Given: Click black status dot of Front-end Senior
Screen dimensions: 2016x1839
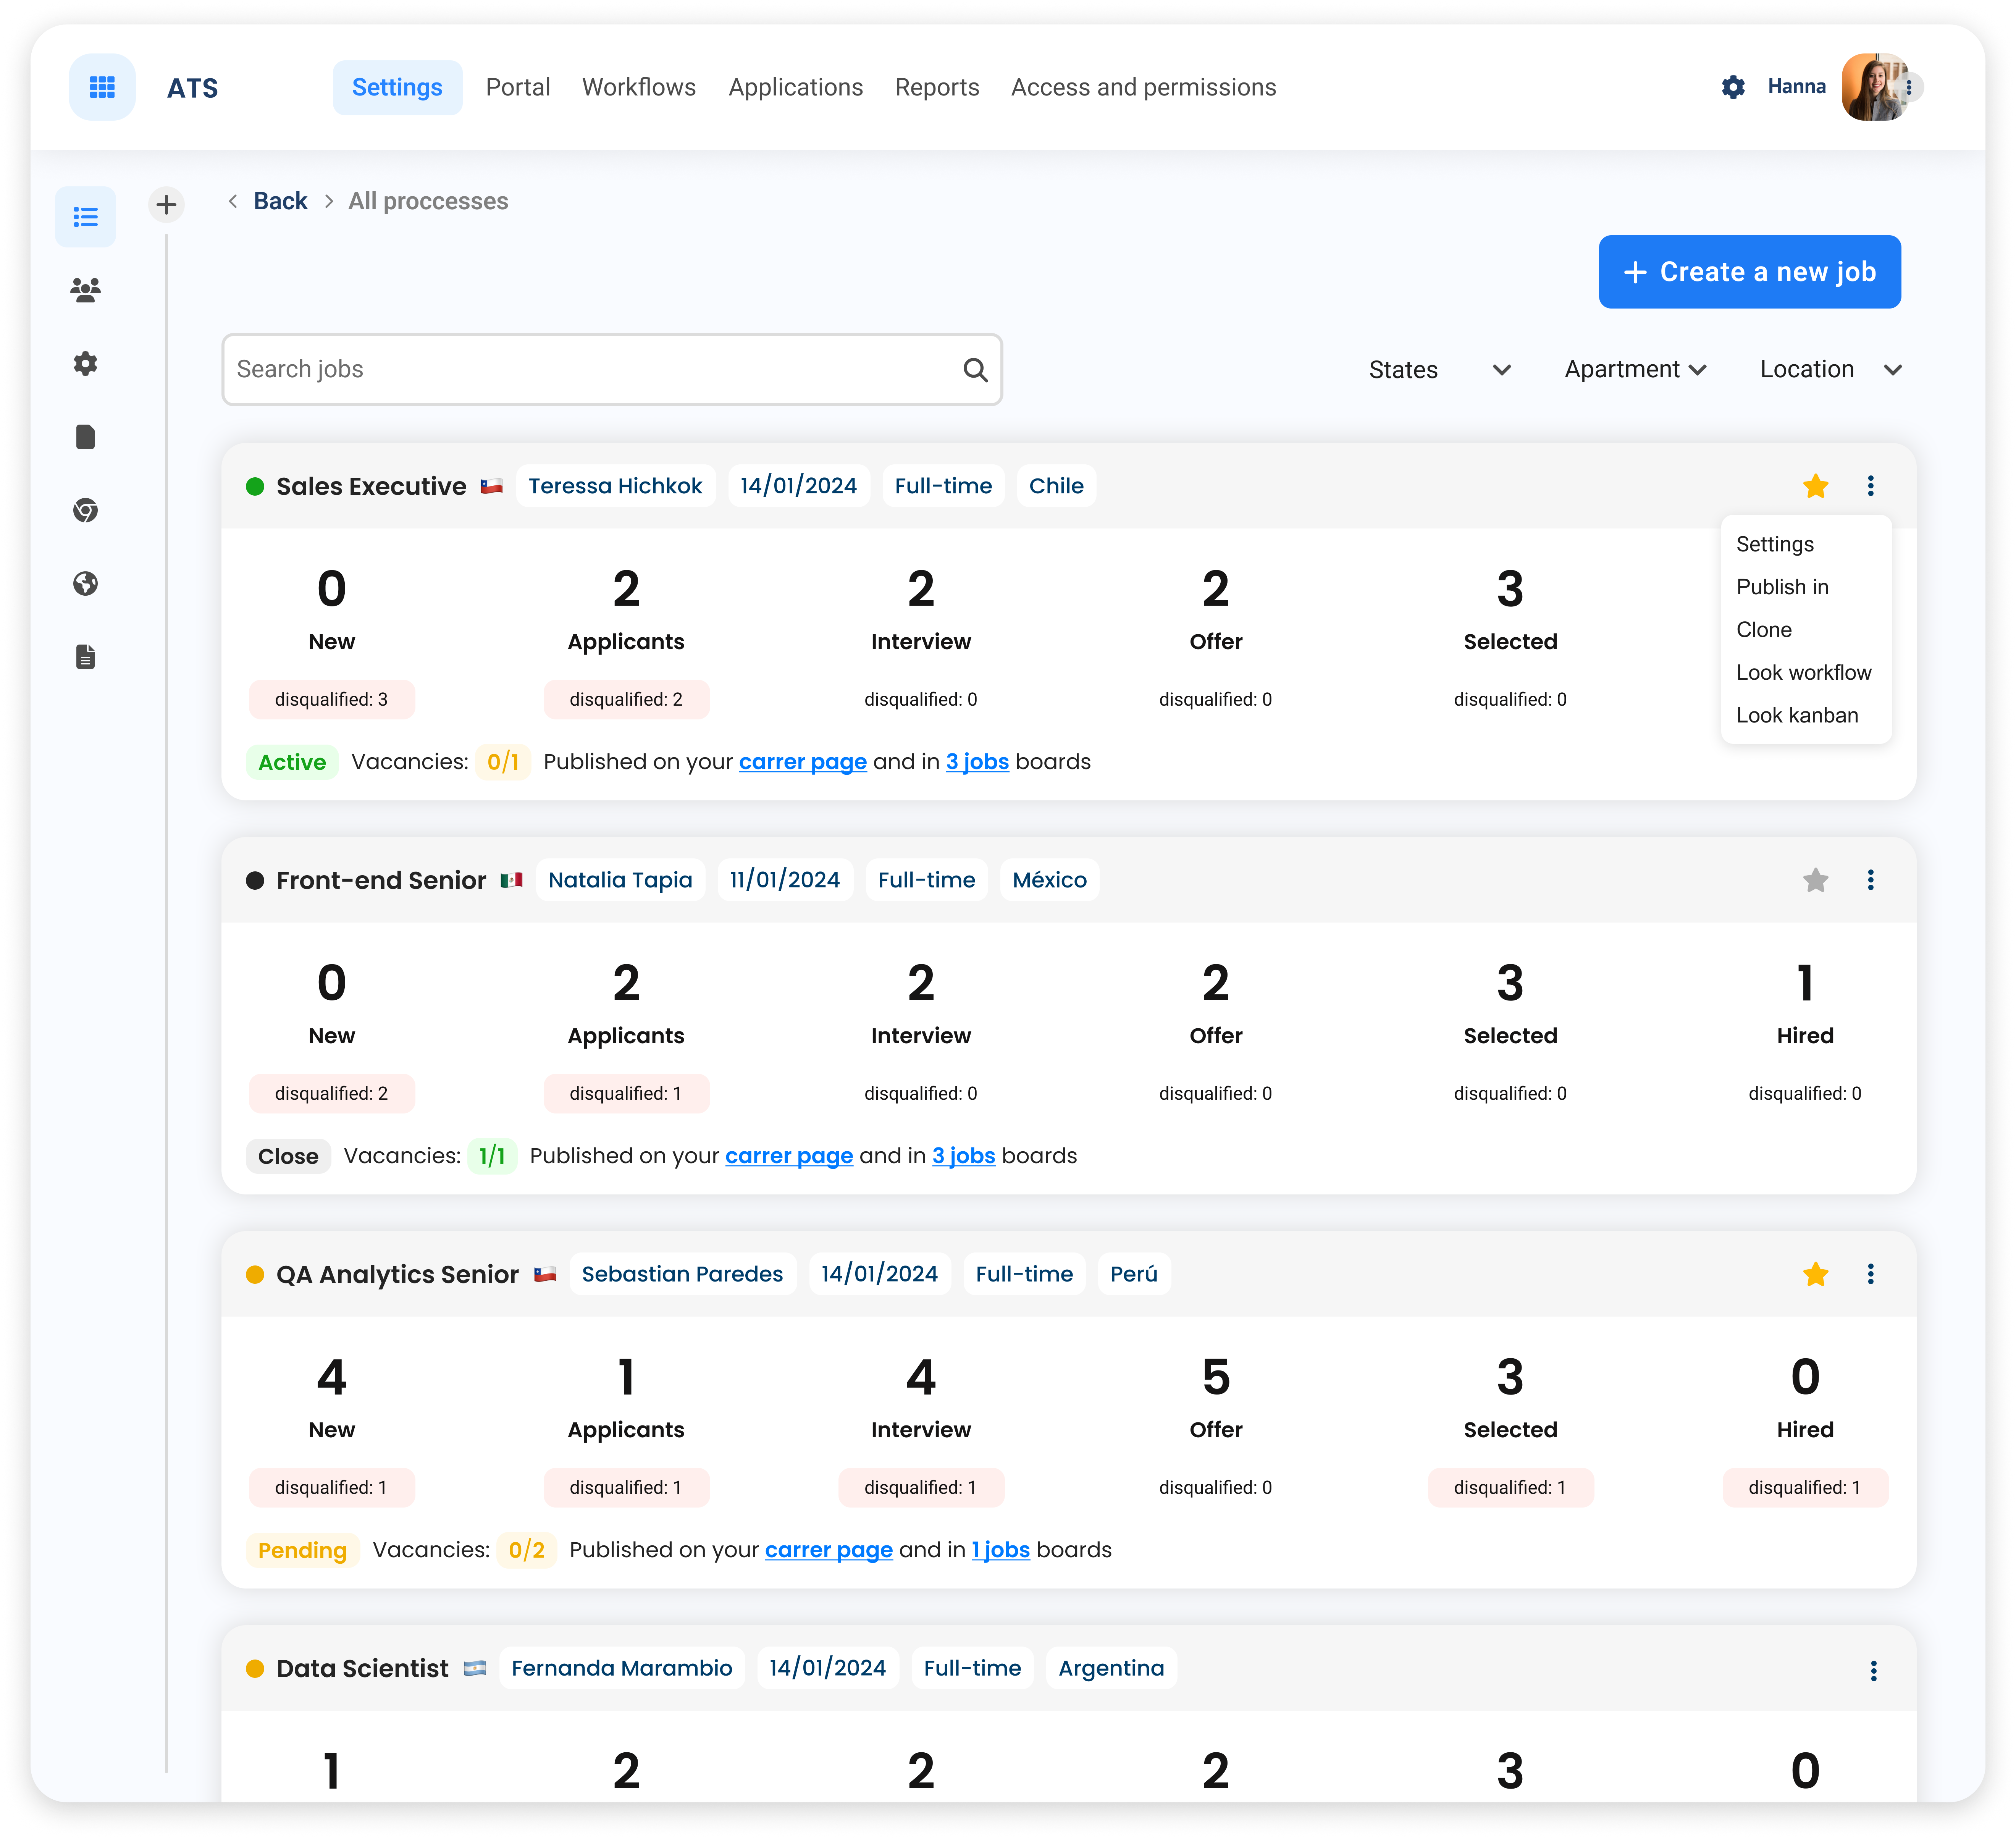Looking at the screenshot, I should pyautogui.click(x=255, y=880).
